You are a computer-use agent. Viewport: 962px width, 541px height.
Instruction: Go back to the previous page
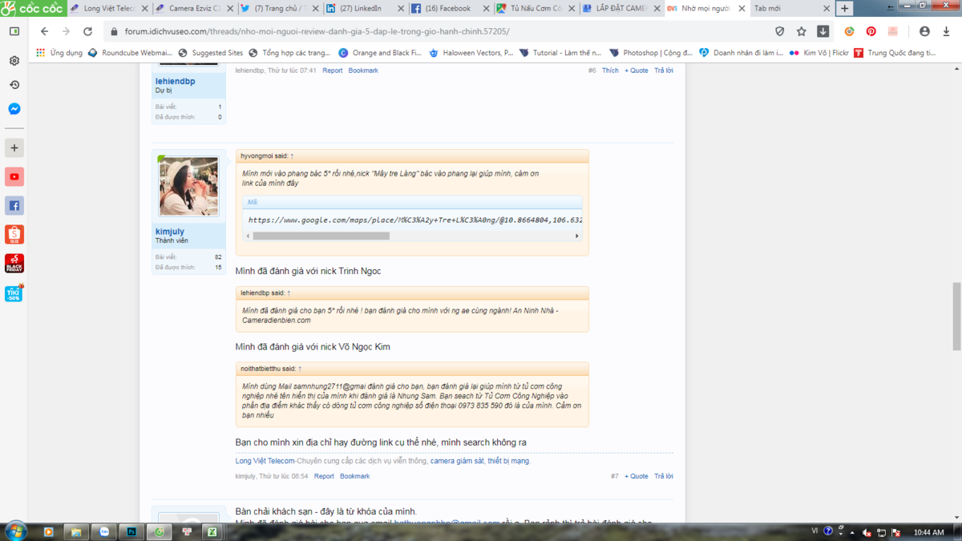[x=44, y=31]
